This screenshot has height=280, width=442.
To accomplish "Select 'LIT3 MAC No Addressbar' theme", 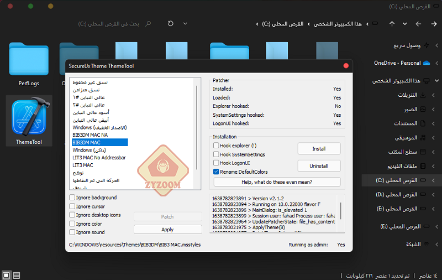I will click(99, 158).
